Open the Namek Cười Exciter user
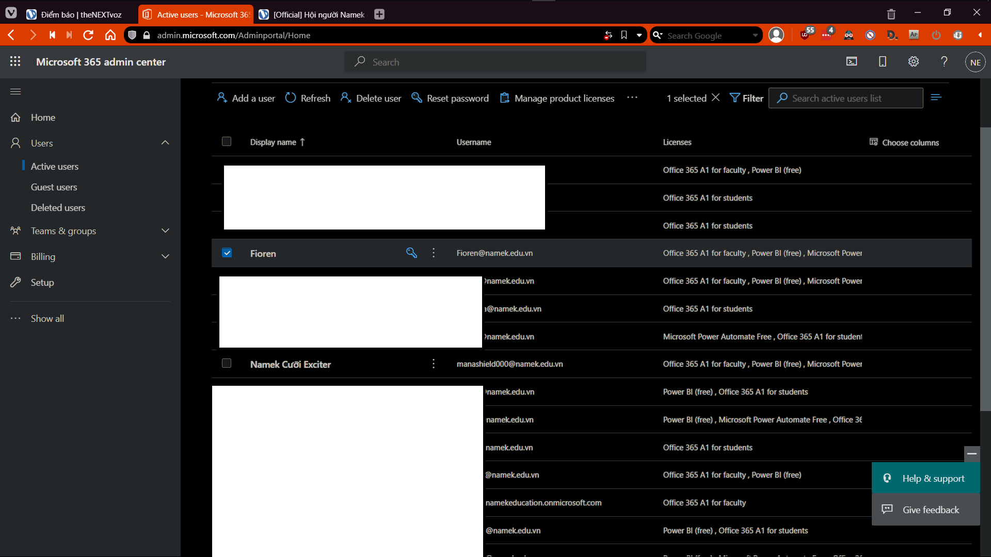 pos(291,364)
